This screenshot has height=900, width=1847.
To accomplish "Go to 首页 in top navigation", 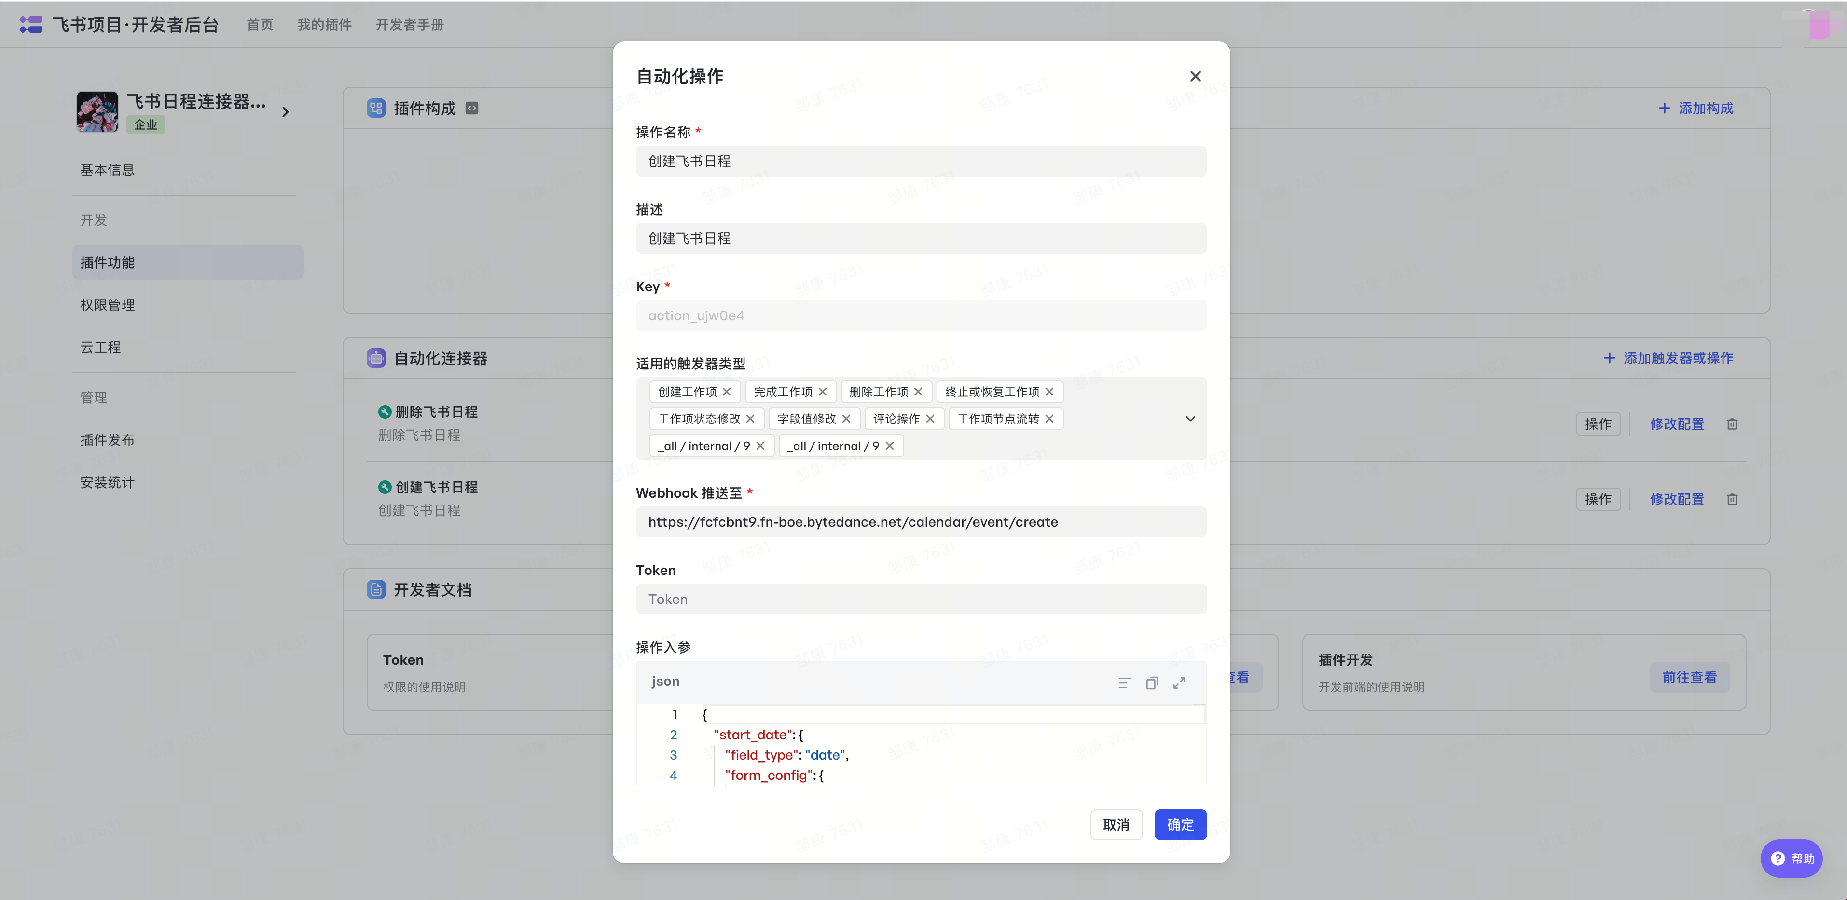I will 260,25.
